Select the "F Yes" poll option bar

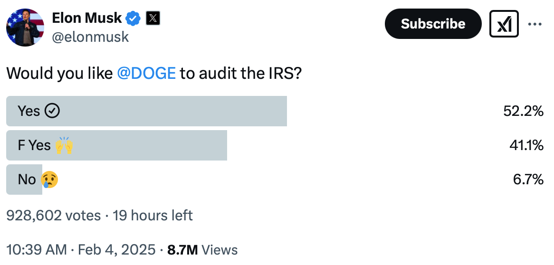[x=116, y=145]
